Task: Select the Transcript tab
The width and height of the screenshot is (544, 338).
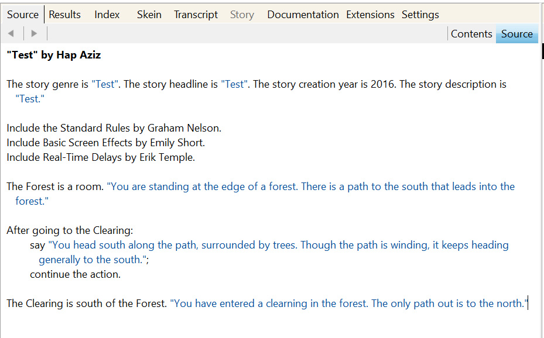Action: pos(196,15)
